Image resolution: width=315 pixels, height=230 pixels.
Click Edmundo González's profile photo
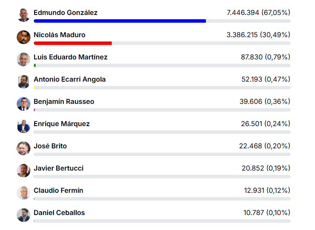24,15
